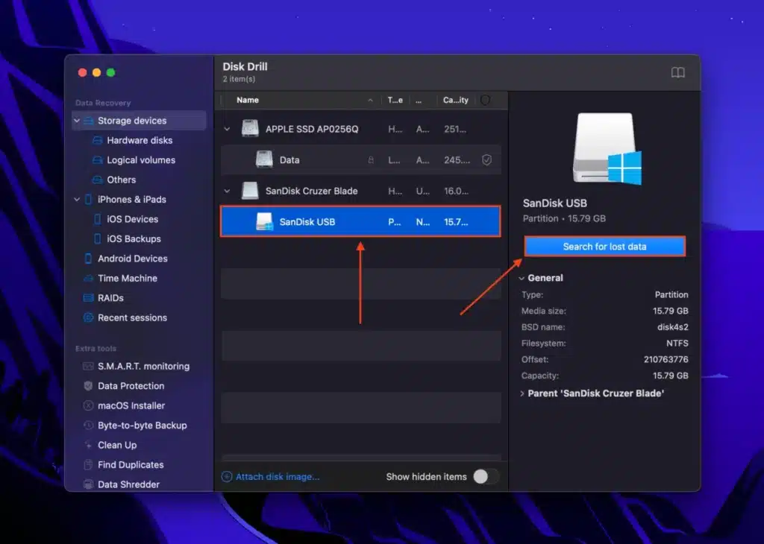
Task: Click the iPhones & iPads icon
Action: [88, 200]
